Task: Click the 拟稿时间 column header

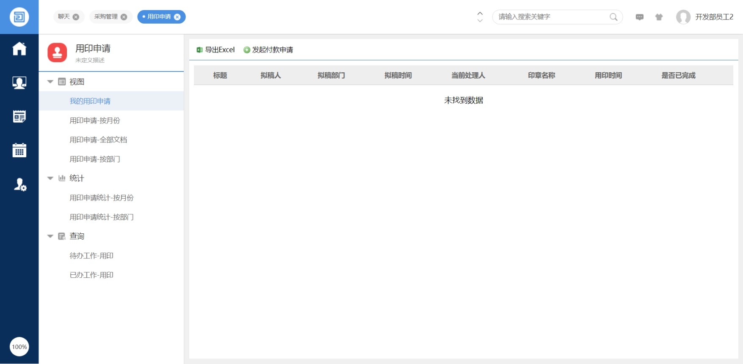Action: (x=398, y=75)
